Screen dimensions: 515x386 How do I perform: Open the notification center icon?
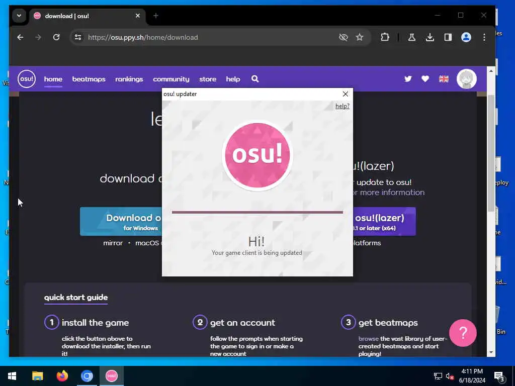coord(499,376)
